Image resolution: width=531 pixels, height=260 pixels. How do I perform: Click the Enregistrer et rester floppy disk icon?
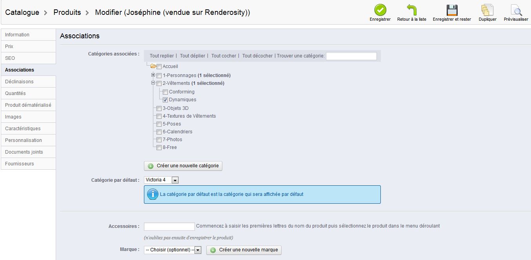point(452,10)
